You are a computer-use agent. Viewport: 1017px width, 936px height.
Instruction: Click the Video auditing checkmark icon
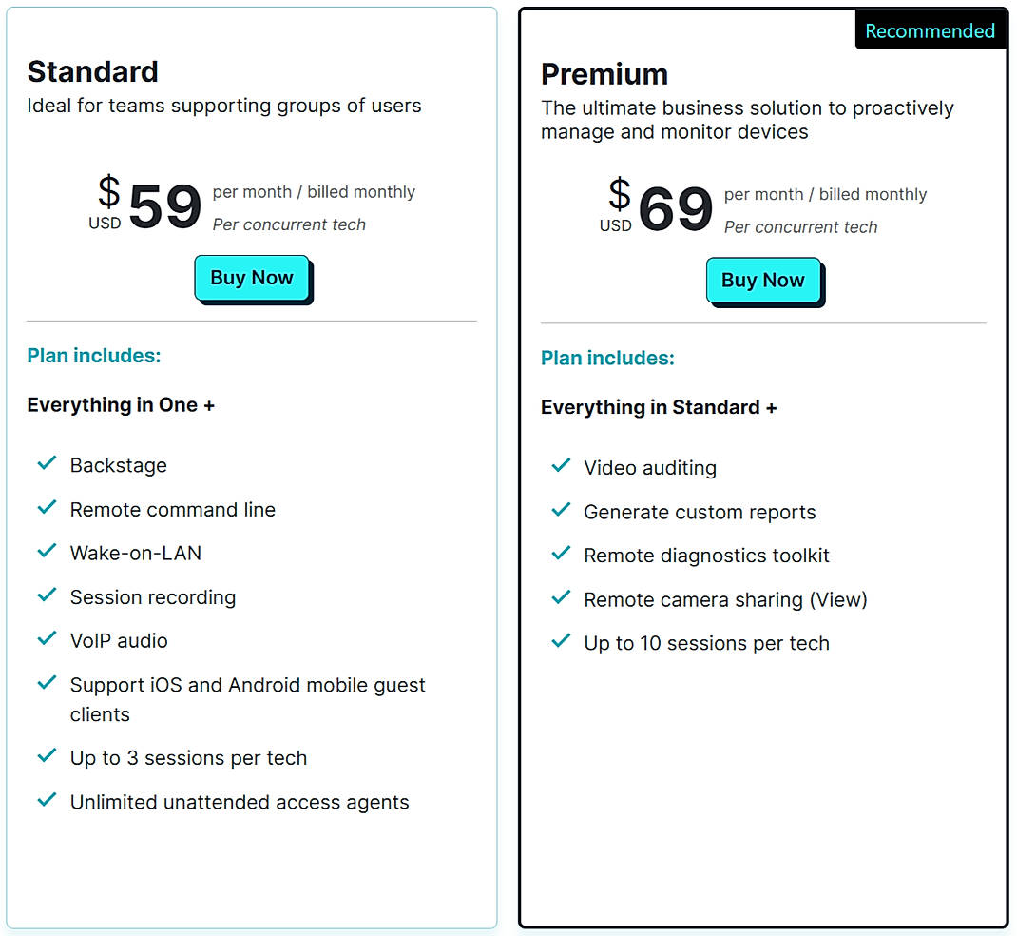coord(561,466)
